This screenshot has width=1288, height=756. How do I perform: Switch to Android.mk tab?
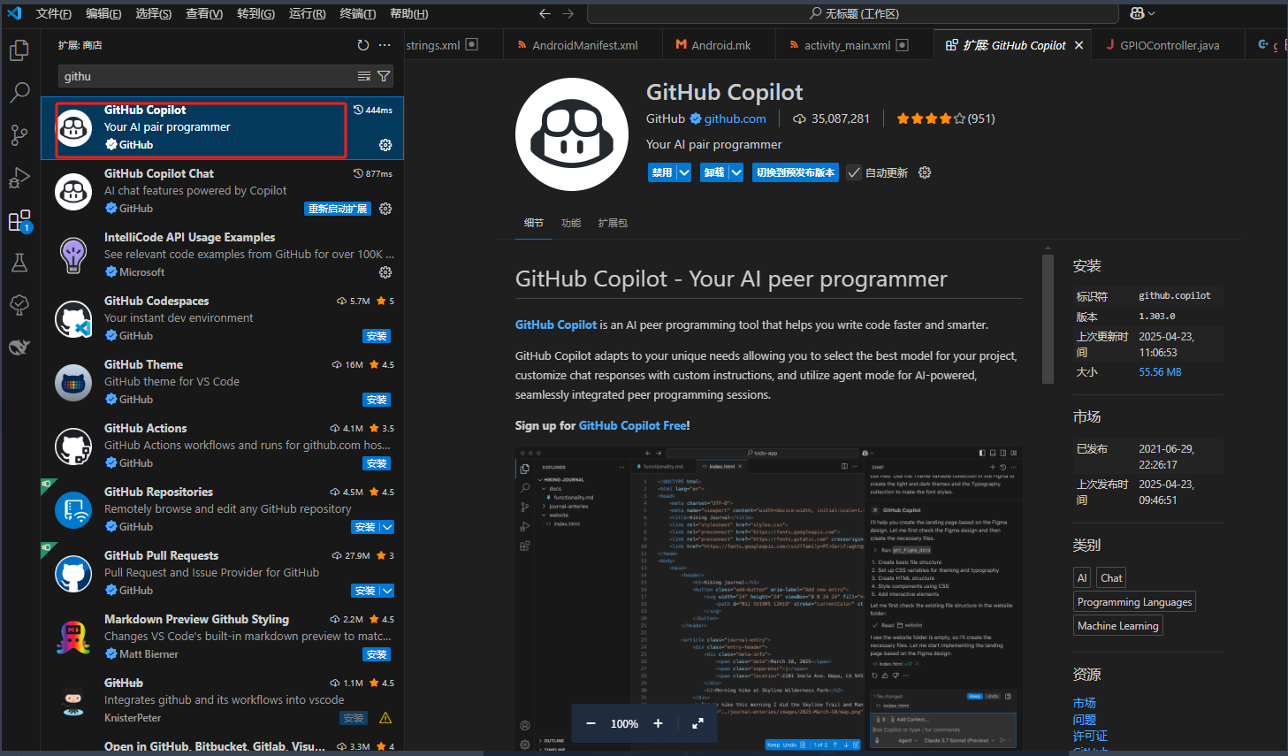(720, 45)
